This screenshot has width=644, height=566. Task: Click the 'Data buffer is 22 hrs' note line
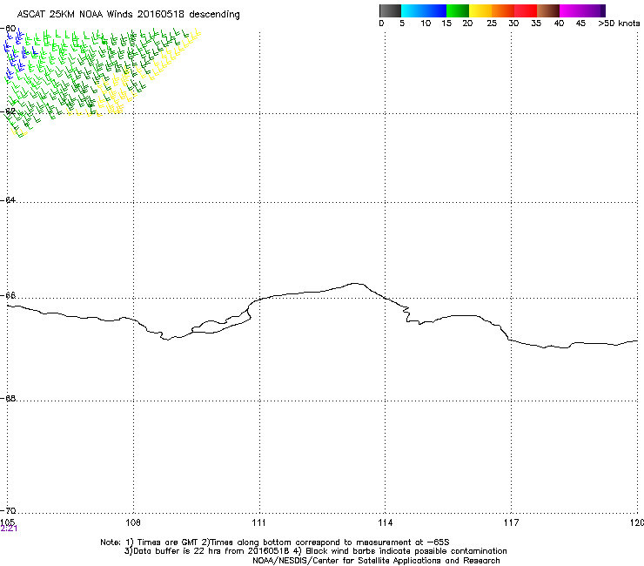click(315, 551)
